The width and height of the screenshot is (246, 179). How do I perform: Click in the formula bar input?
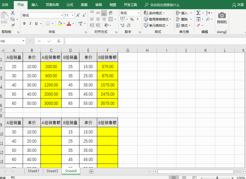tap(155, 41)
